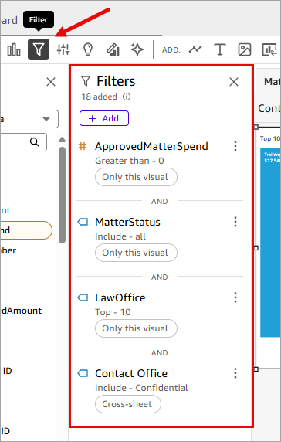281x442 pixels.
Task: Open the Visualize bar chart icon
Action: click(14, 49)
